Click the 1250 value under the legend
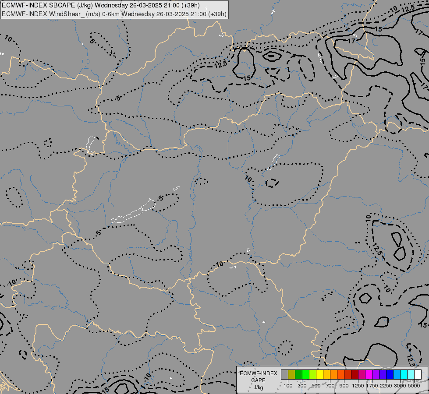Screen dimensions: 429x394 358,386
